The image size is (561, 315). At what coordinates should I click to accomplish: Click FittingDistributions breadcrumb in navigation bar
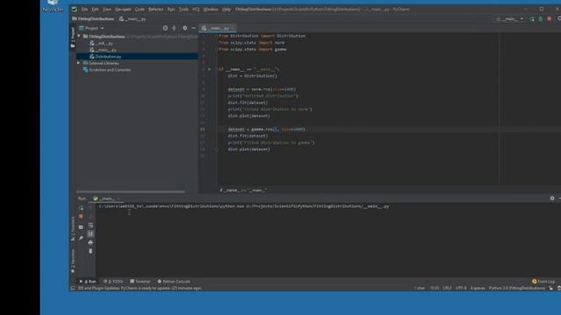click(x=94, y=19)
